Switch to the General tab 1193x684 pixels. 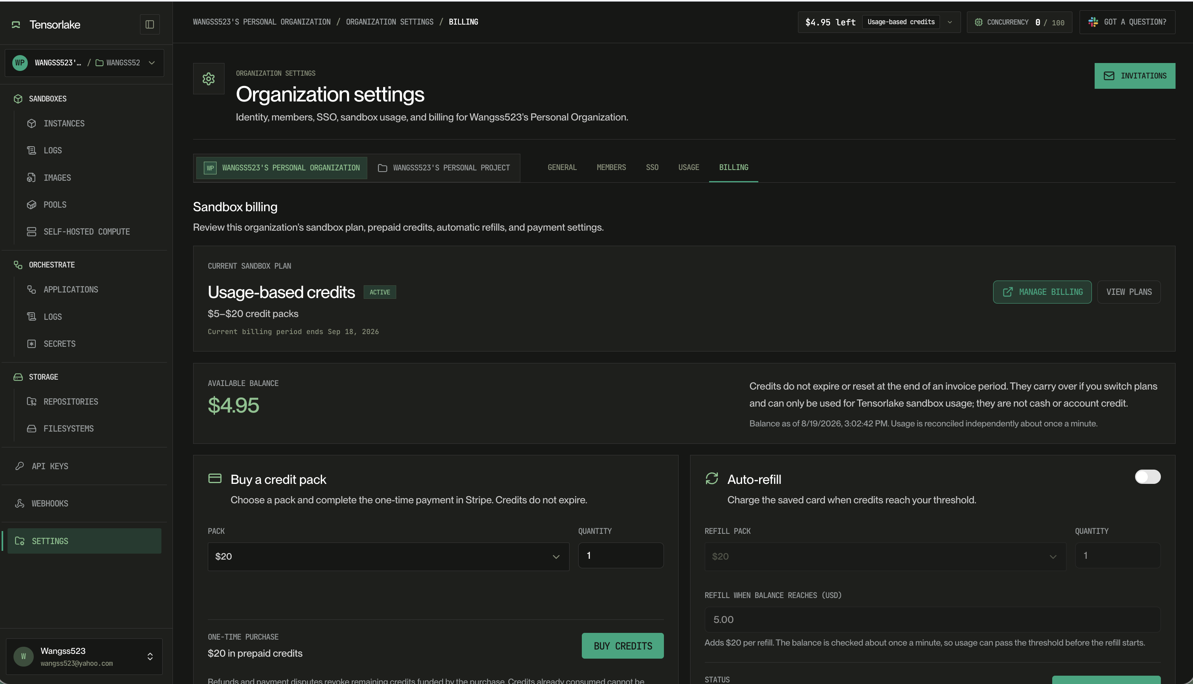[562, 168]
